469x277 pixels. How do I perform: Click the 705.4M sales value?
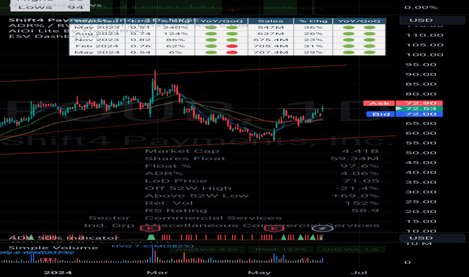tap(271, 46)
